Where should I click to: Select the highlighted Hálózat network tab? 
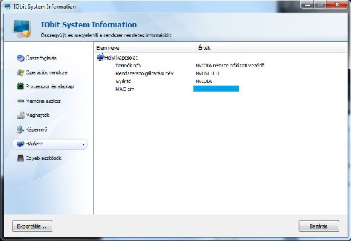coord(50,144)
